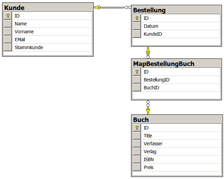Select the MapBestellungBuch table header
The image size is (224, 179).
pyautogui.click(x=176, y=64)
